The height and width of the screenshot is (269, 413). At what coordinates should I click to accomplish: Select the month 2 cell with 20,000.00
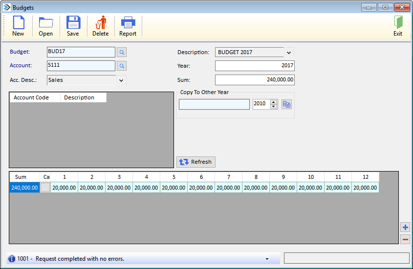tap(92, 188)
